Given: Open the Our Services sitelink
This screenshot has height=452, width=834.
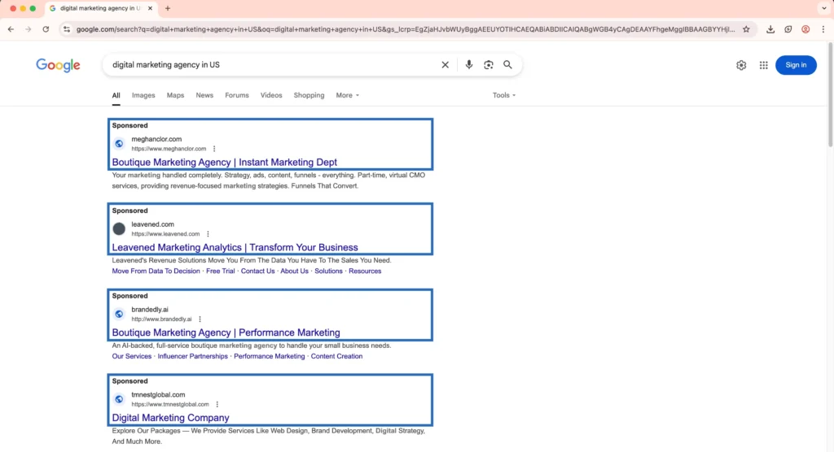Looking at the screenshot, I should click(132, 356).
